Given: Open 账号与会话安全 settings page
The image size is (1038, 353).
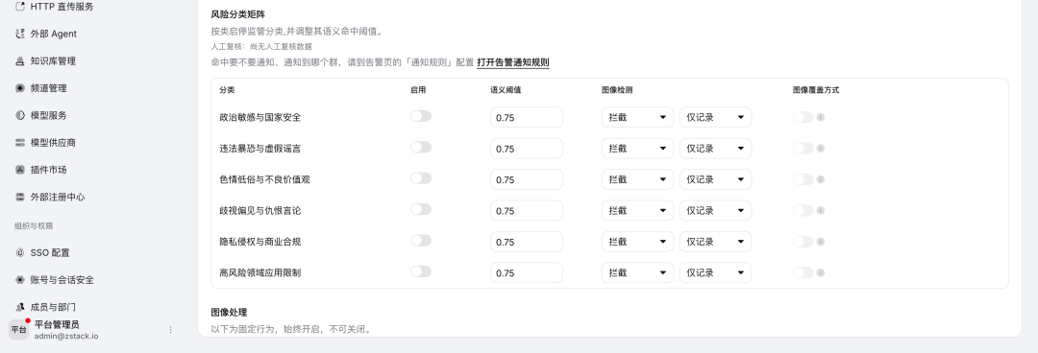Looking at the screenshot, I should pyautogui.click(x=62, y=280).
